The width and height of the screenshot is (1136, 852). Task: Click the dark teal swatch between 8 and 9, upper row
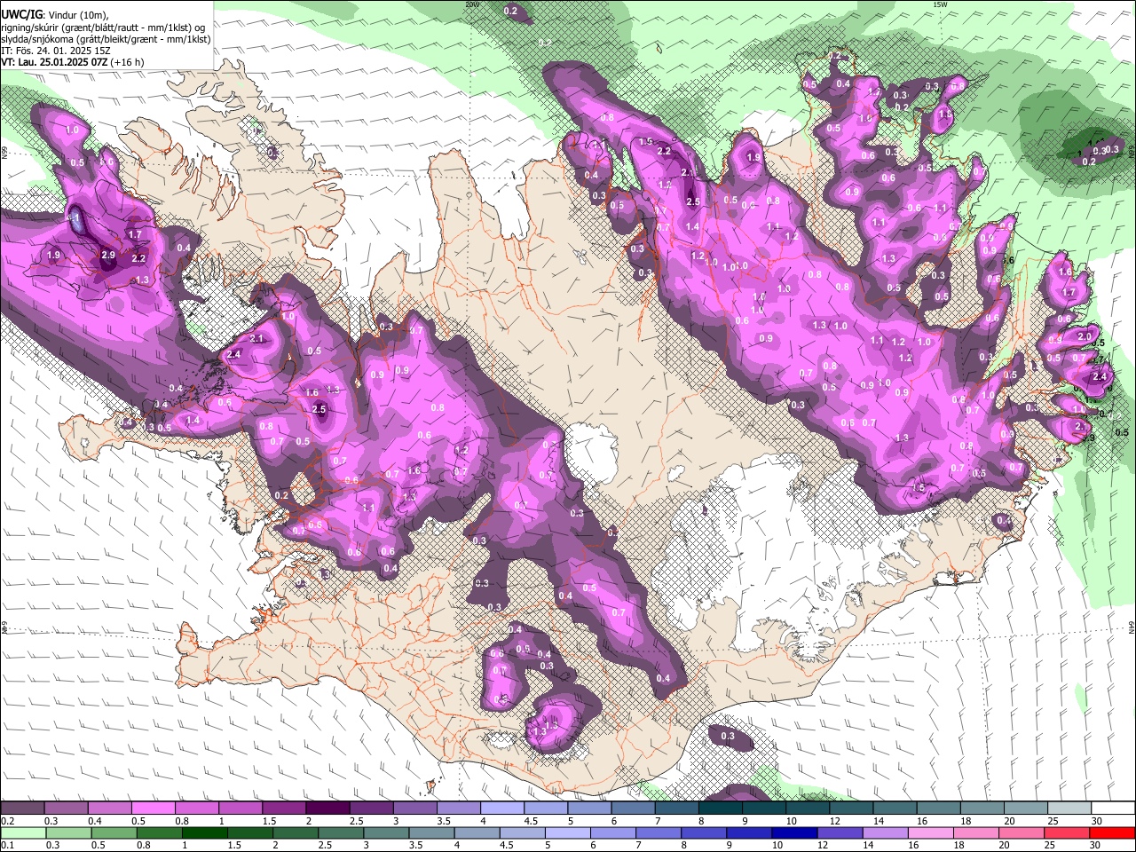click(720, 809)
